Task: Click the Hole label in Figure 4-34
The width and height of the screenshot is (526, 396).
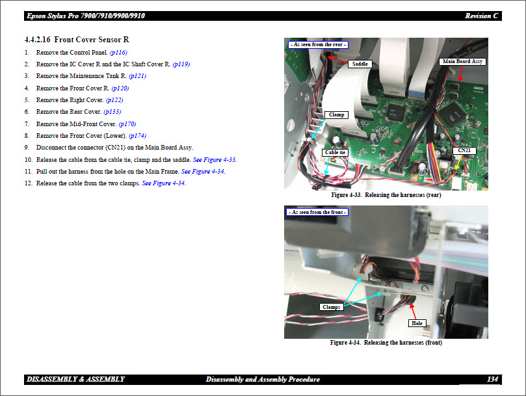Action: (417, 323)
